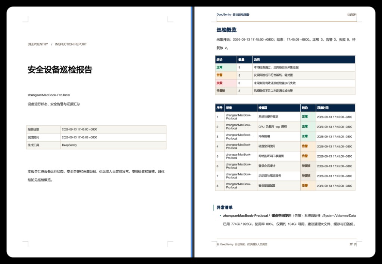
Task: Click "zhangsanMacBook-Pro.local" on the cover page
Action: click(x=49, y=95)
